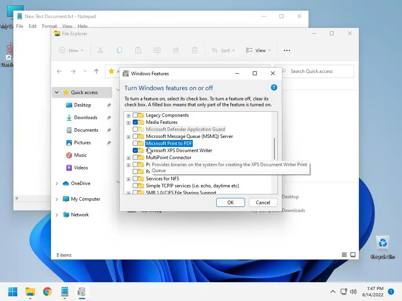Click Cancel in Windows Features
Viewport: 402px width, 301px height.
pos(263,203)
